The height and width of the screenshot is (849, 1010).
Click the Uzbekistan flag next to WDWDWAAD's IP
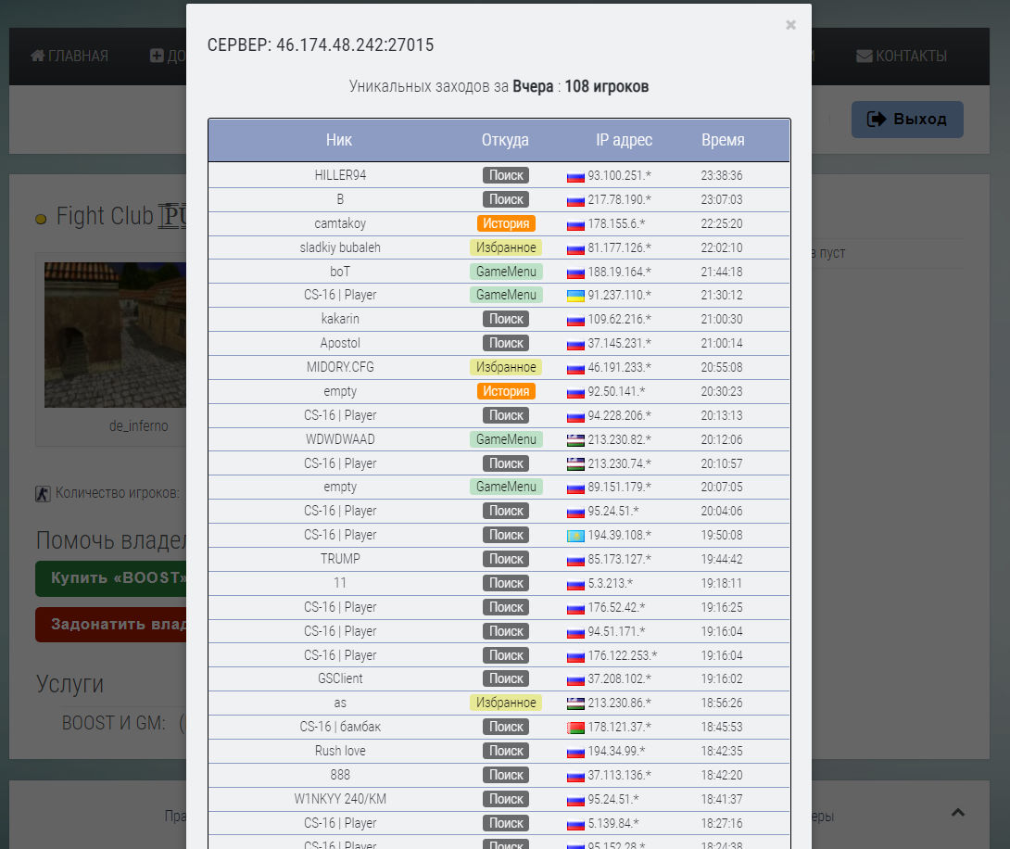tap(575, 440)
